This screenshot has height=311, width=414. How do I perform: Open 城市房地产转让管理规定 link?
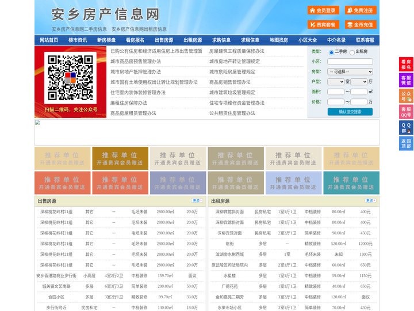point(235,62)
